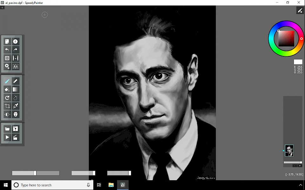Click the Type here to search box
305x190 pixels.
tap(52, 185)
